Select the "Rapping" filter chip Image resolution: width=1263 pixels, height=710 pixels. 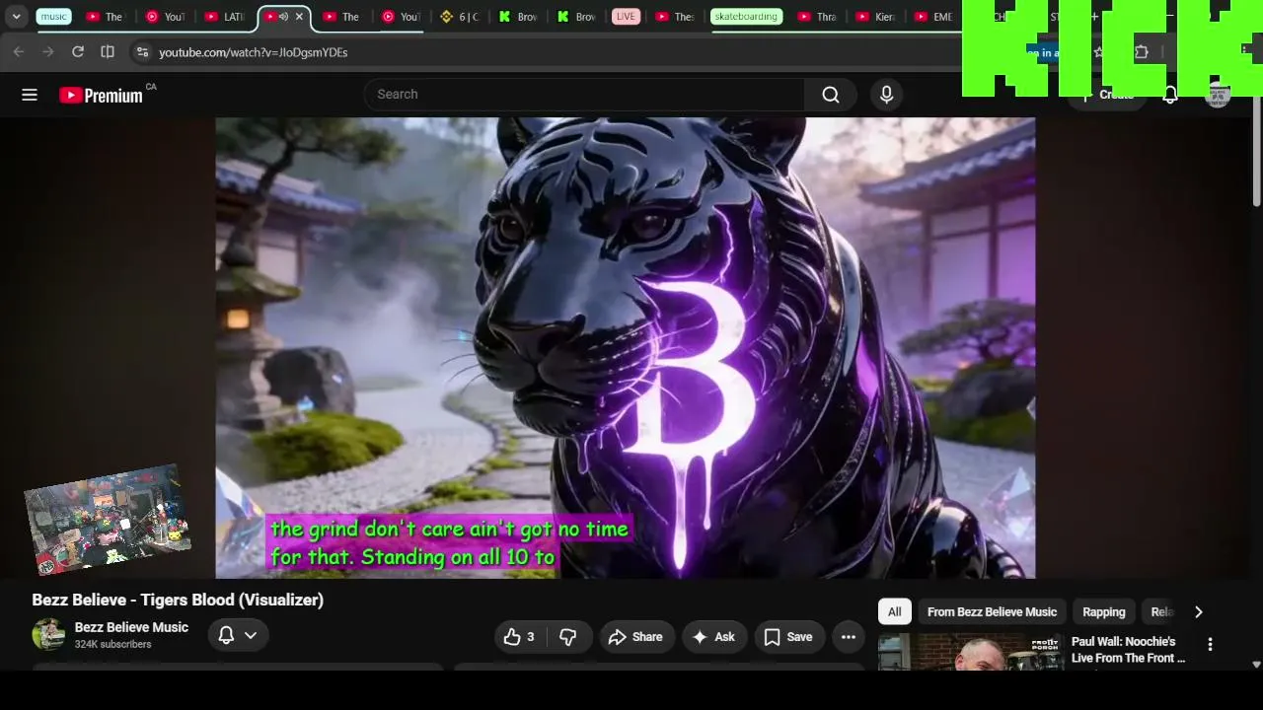pos(1104,612)
